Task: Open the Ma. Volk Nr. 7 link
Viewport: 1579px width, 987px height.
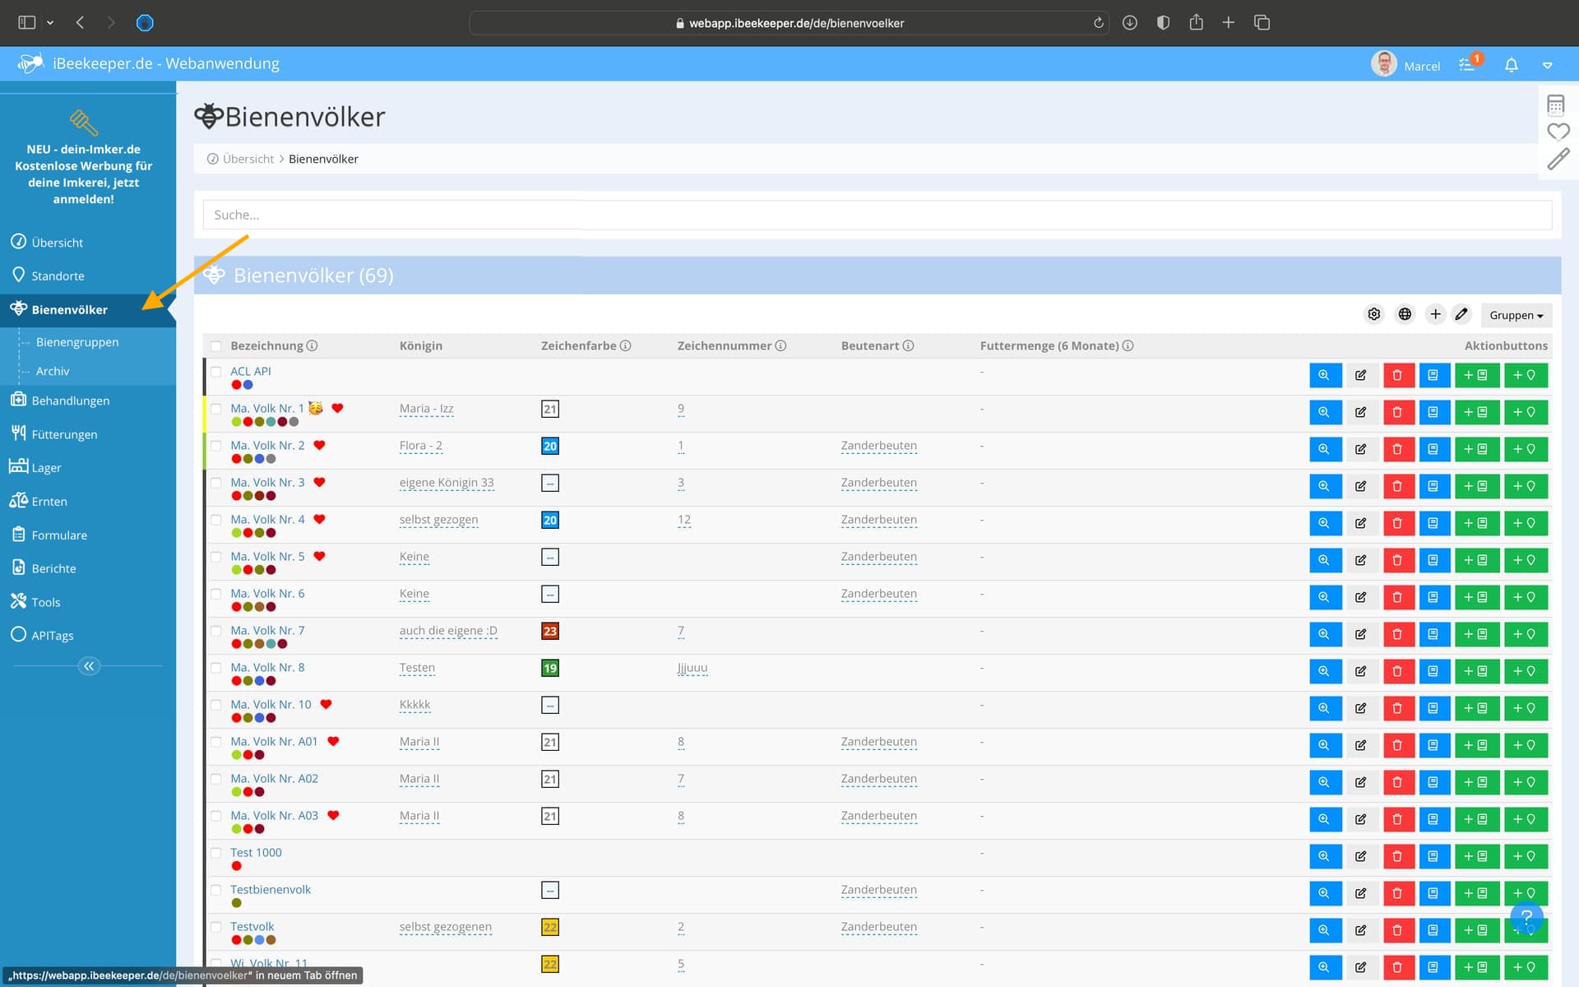Action: pyautogui.click(x=267, y=630)
